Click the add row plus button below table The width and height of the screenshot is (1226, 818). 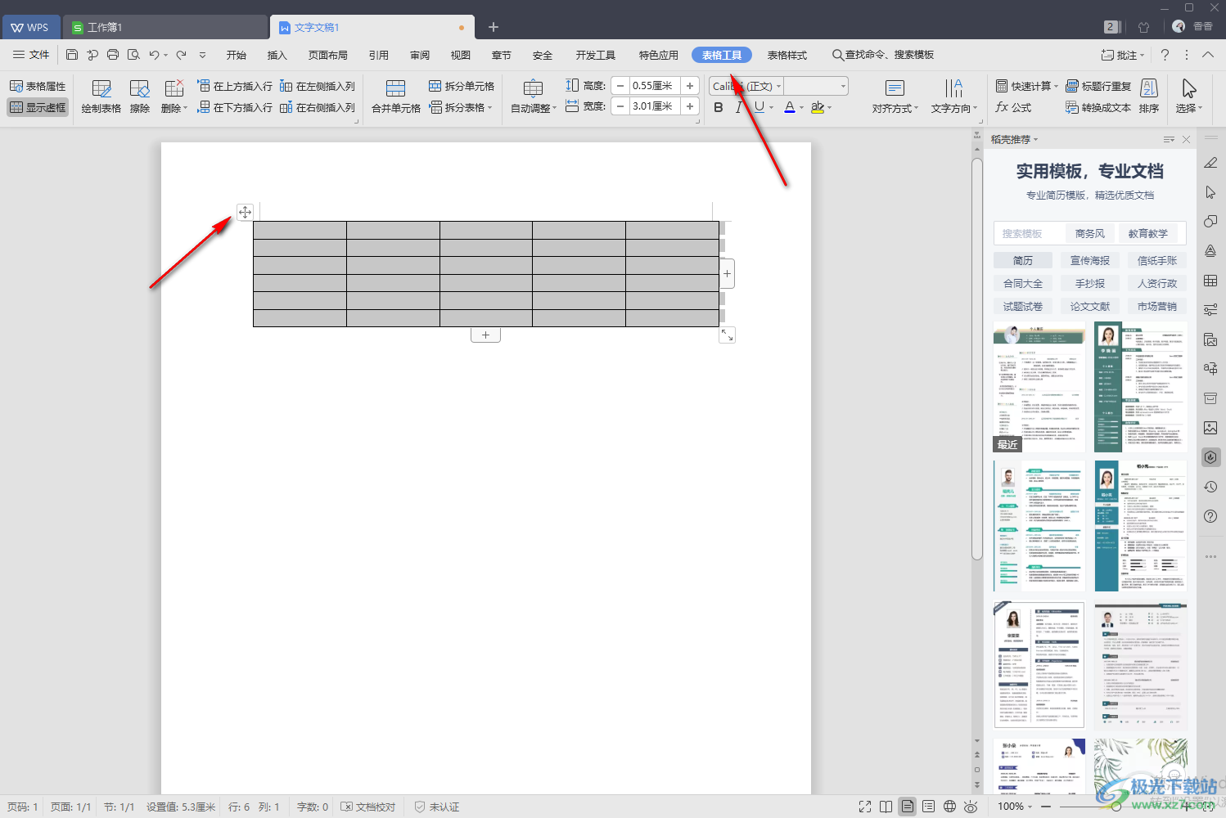tap(485, 335)
